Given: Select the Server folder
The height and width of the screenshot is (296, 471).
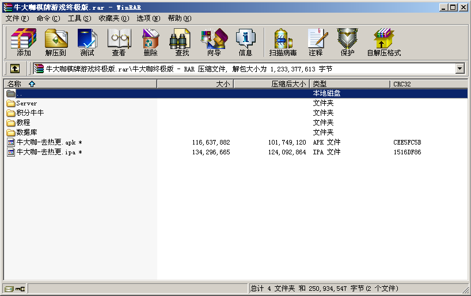Looking at the screenshot, I should coord(26,104).
